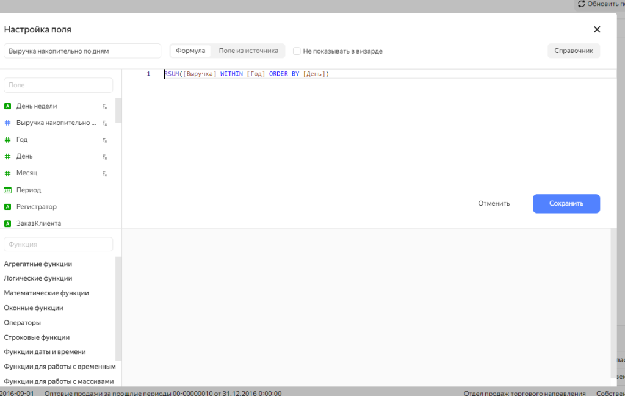Switch to the Поле из источника tab
The image size is (625, 396).
(x=248, y=51)
